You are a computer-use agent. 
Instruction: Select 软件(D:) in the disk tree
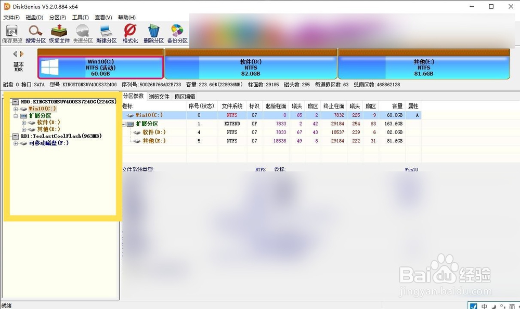pos(48,122)
